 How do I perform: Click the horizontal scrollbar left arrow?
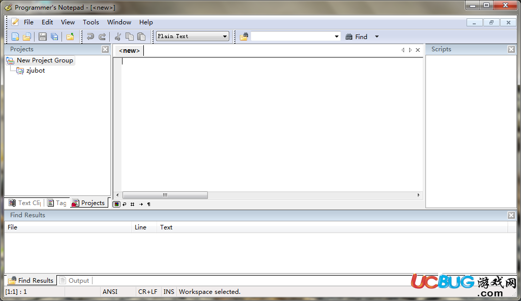(x=117, y=195)
